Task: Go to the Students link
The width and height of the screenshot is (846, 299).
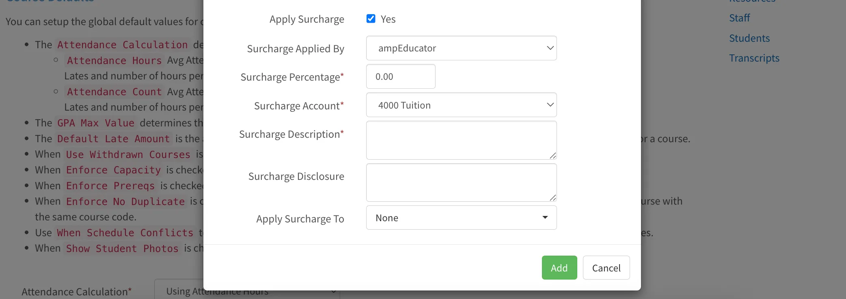Action: 749,38
